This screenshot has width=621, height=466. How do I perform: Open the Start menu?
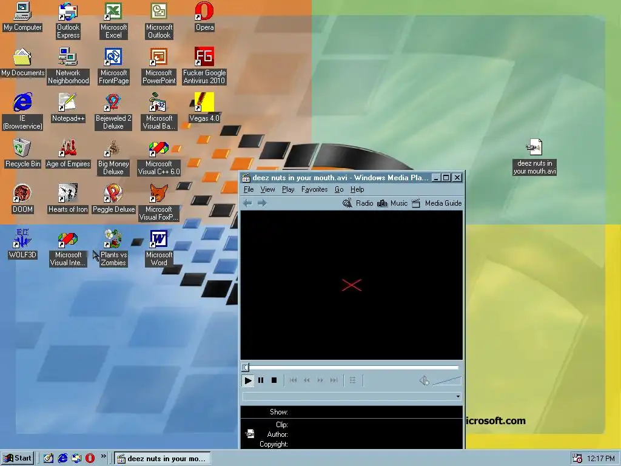pyautogui.click(x=18, y=459)
